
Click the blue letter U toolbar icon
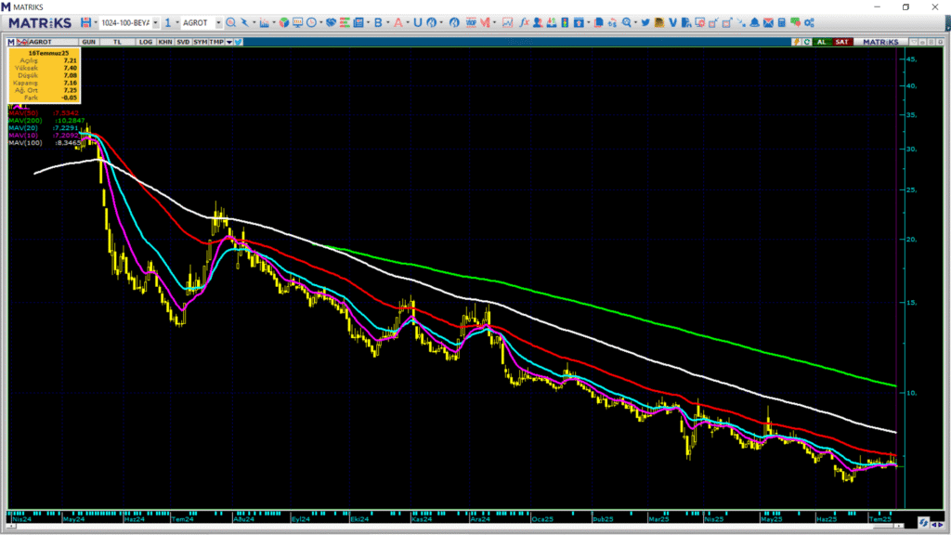coord(417,22)
